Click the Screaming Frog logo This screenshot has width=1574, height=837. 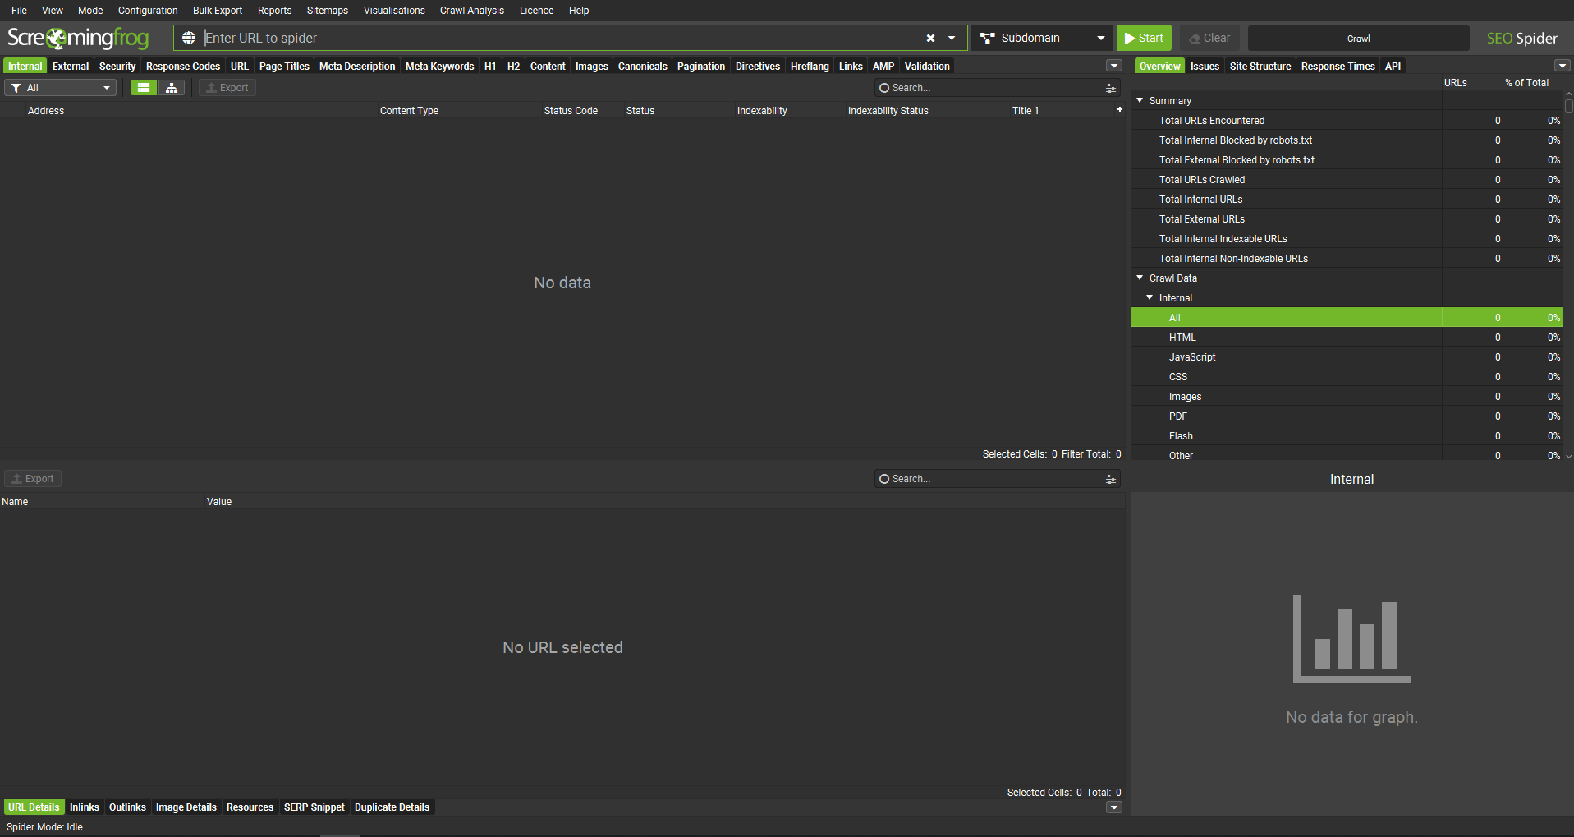[x=78, y=38]
